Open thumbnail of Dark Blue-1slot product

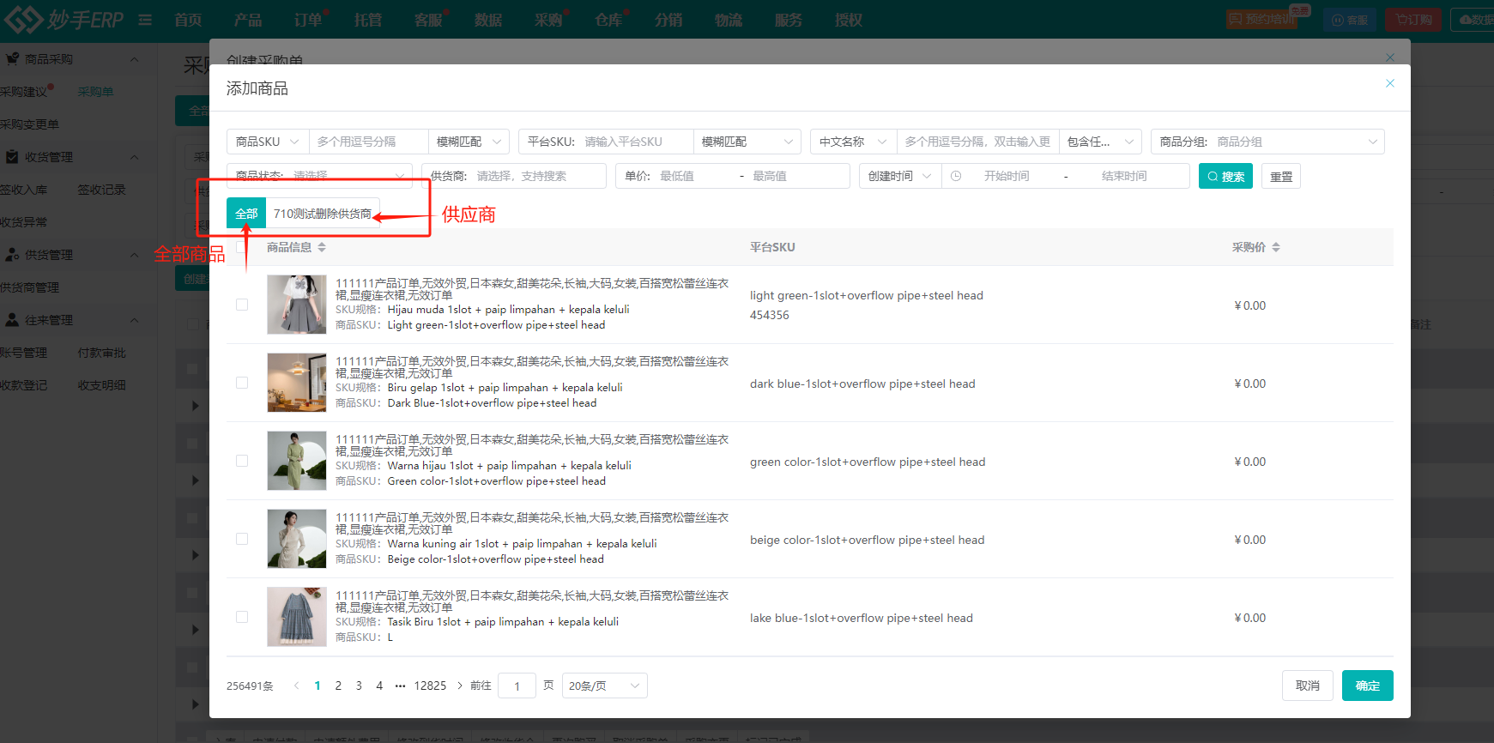tap(297, 383)
